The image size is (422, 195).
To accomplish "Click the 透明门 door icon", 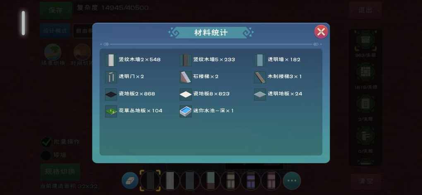I will [x=111, y=77].
